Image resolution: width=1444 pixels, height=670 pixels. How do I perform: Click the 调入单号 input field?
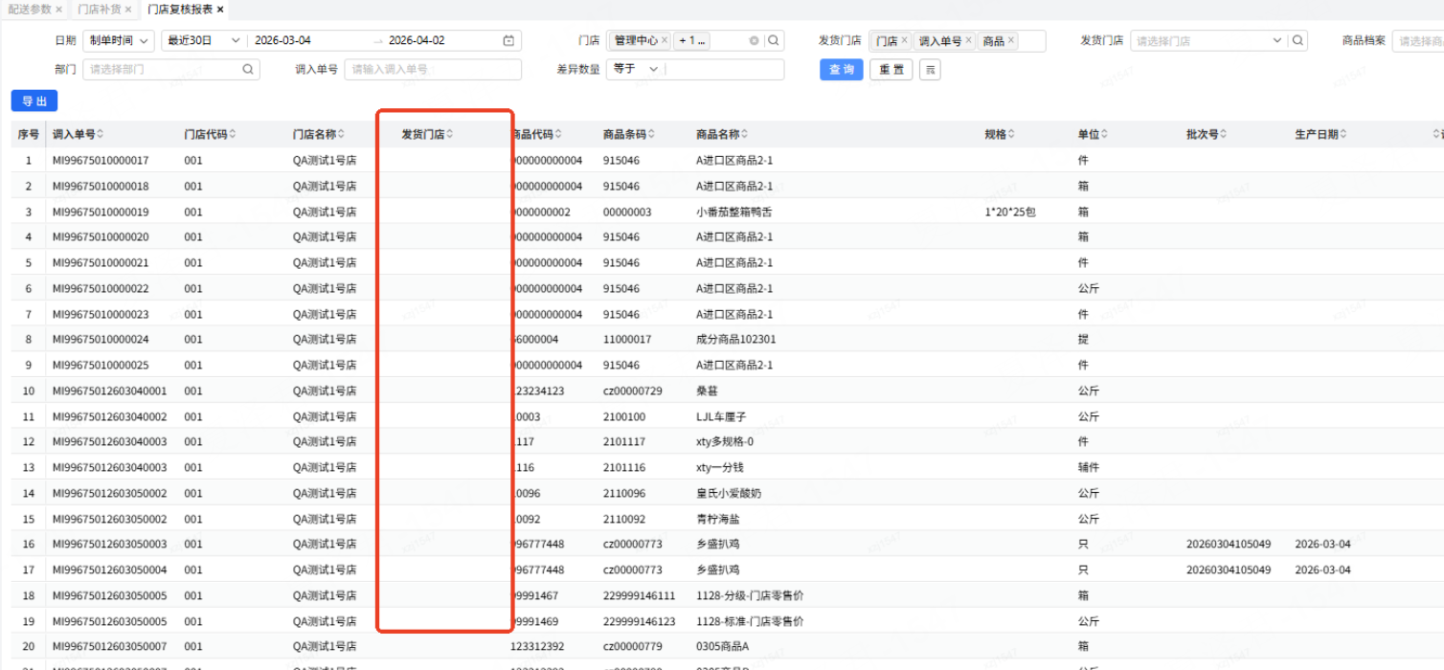433,70
